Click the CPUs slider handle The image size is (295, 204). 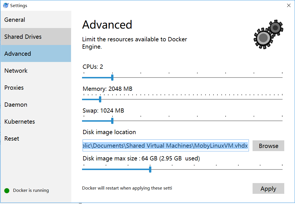[x=112, y=77]
